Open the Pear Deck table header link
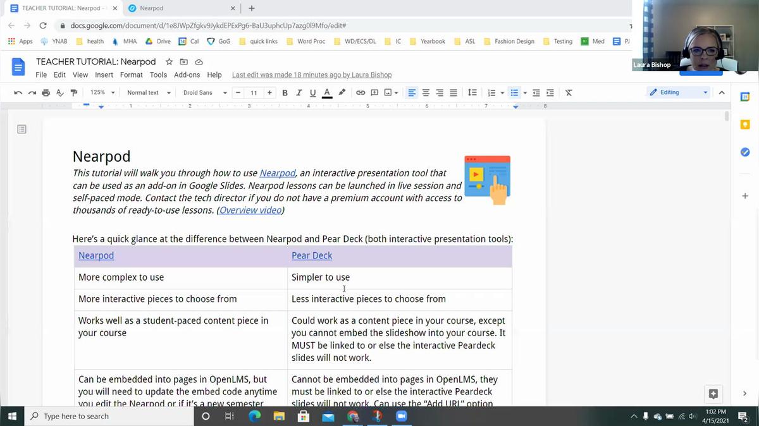Viewport: 759px width, 426px height. tap(312, 256)
